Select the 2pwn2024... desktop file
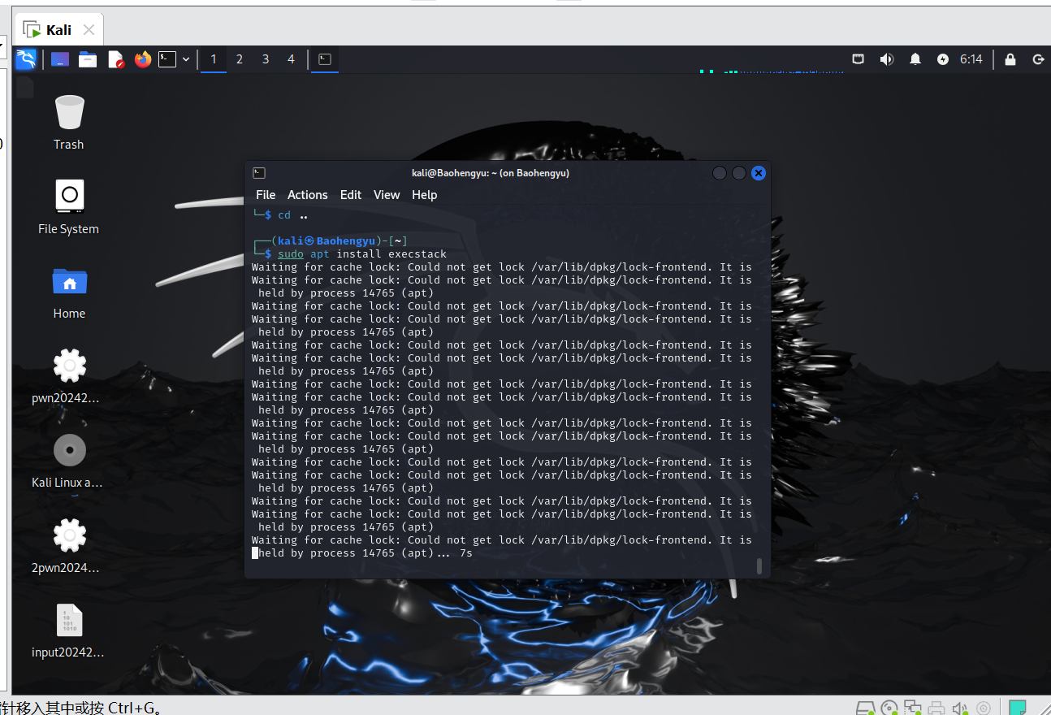The image size is (1051, 715). pyautogui.click(x=69, y=546)
